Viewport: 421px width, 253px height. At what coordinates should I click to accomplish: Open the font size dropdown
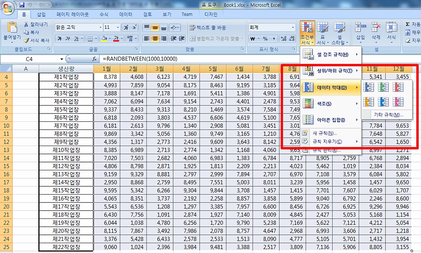click(x=118, y=28)
